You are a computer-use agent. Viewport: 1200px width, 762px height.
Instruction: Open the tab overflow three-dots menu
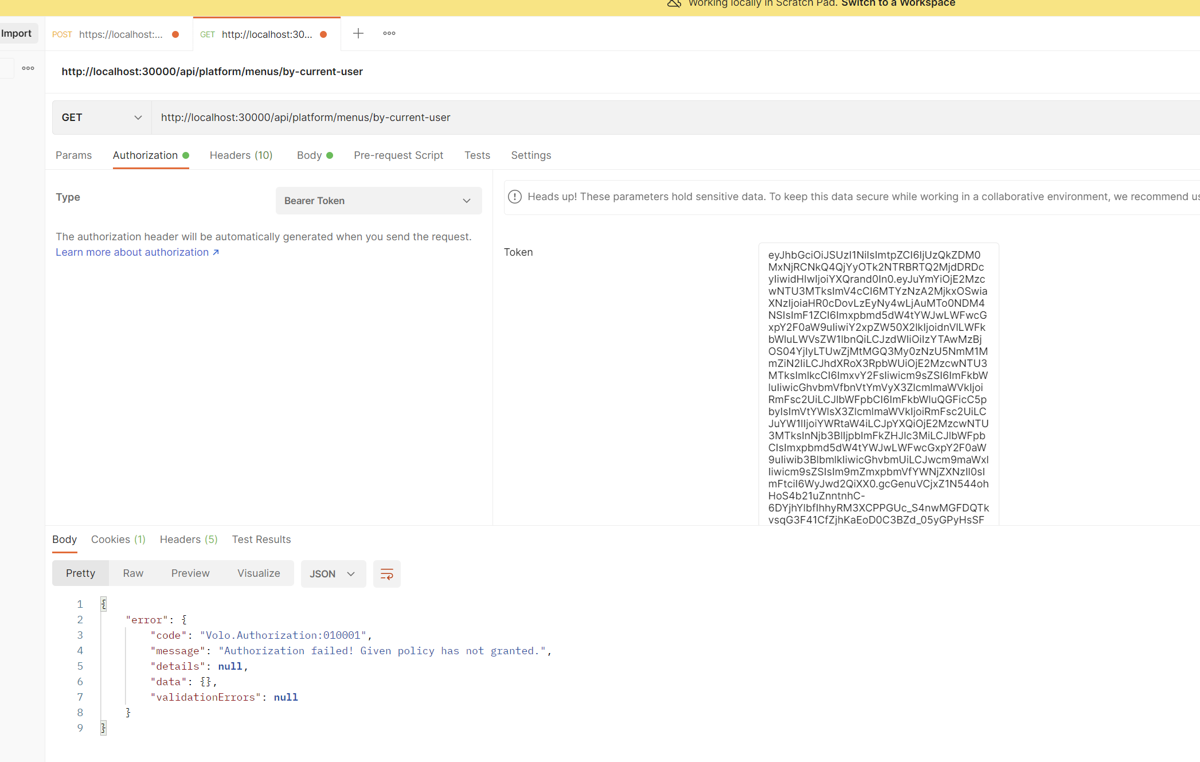point(389,33)
